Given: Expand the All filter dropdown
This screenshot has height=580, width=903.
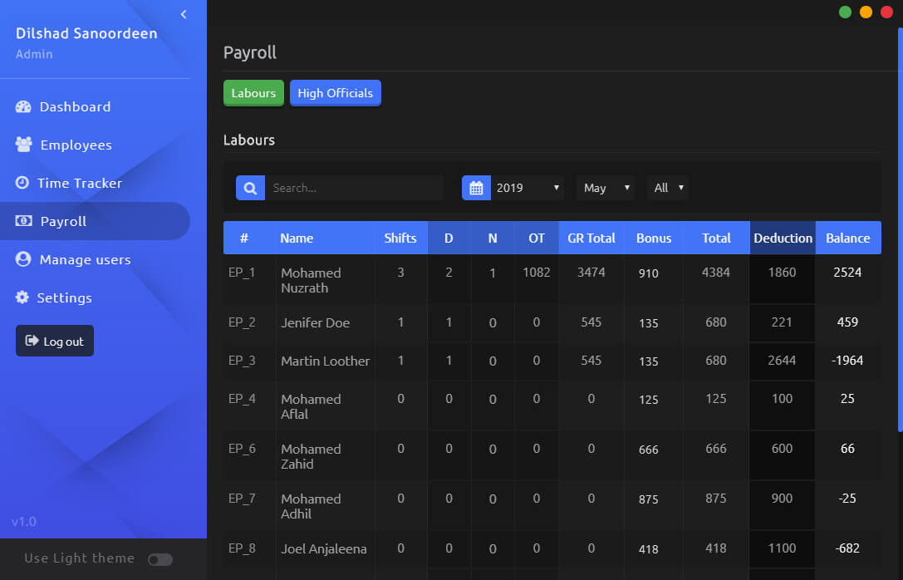Looking at the screenshot, I should tap(668, 188).
